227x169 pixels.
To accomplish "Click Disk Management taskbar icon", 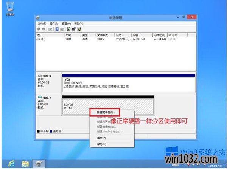I will tap(40, 163).
